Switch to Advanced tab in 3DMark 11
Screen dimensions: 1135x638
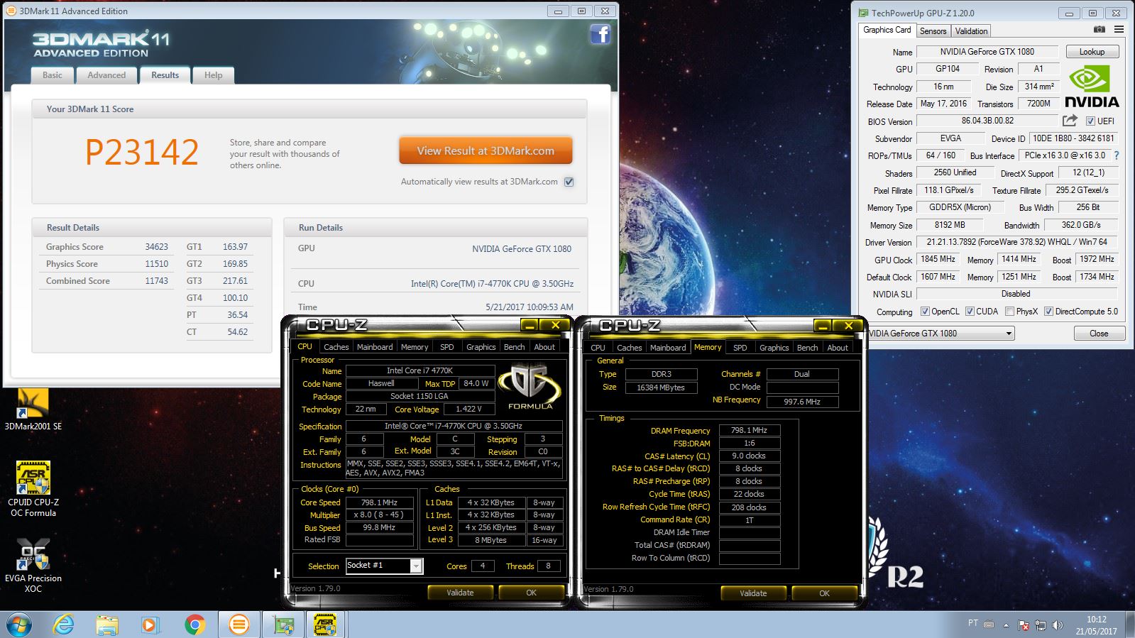coord(106,75)
